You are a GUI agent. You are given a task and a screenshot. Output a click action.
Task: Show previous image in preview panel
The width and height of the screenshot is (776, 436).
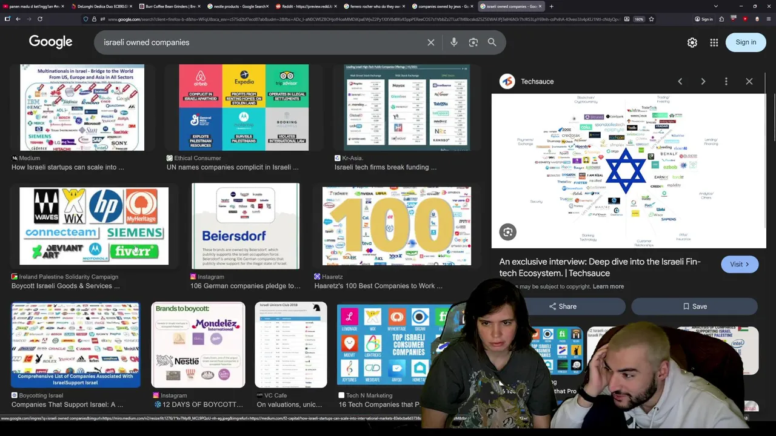point(680,81)
